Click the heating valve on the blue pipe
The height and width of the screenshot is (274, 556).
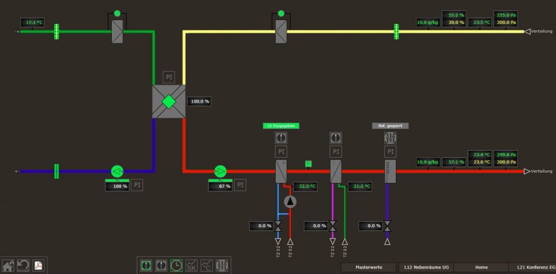(278, 226)
